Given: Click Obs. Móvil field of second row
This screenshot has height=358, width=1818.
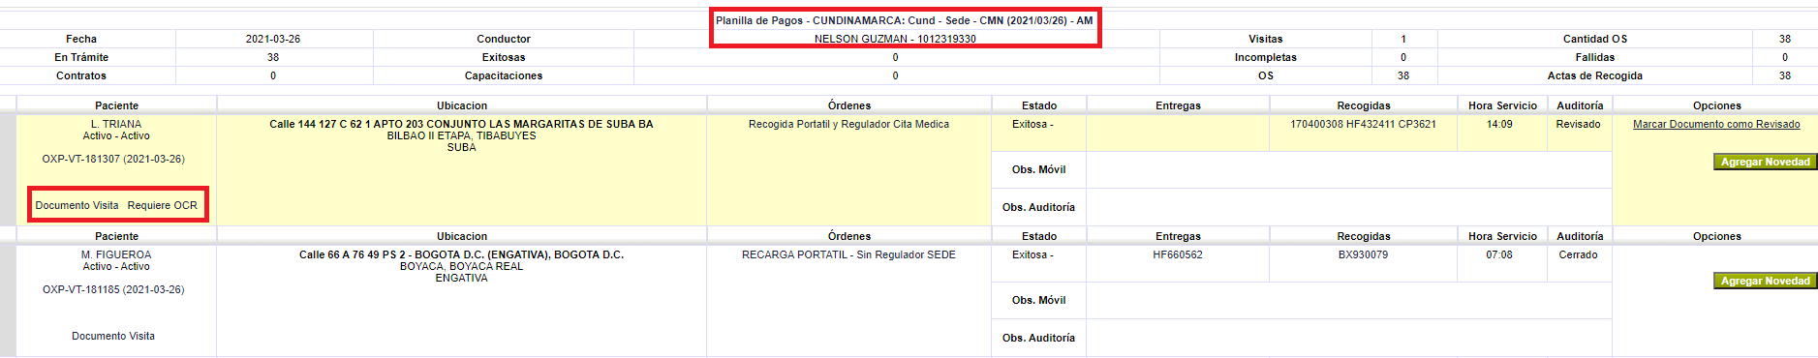Looking at the screenshot, I should [x=1348, y=300].
